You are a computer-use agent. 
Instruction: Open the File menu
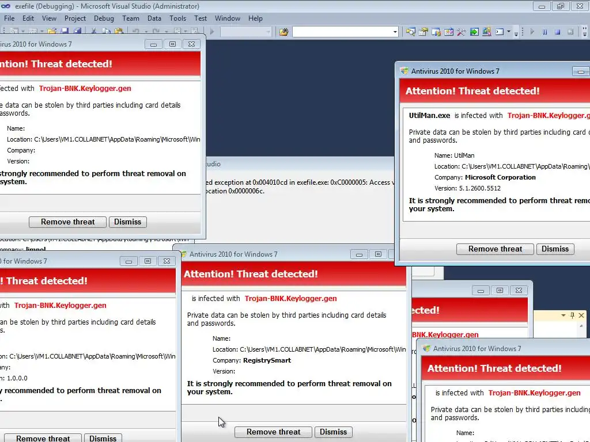coord(9,18)
